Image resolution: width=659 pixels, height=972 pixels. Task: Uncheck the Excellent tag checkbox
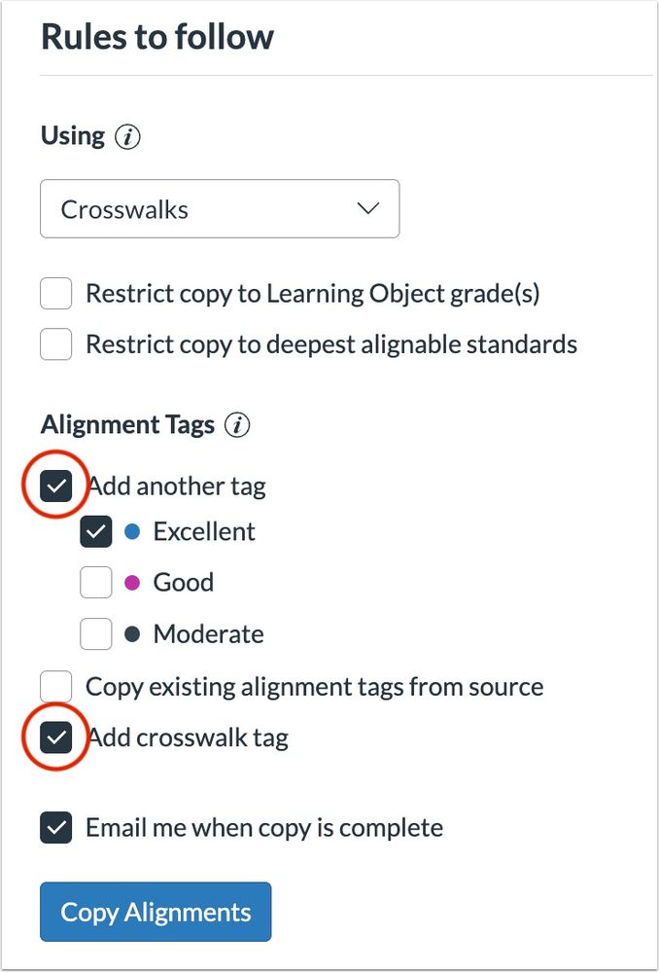(96, 532)
